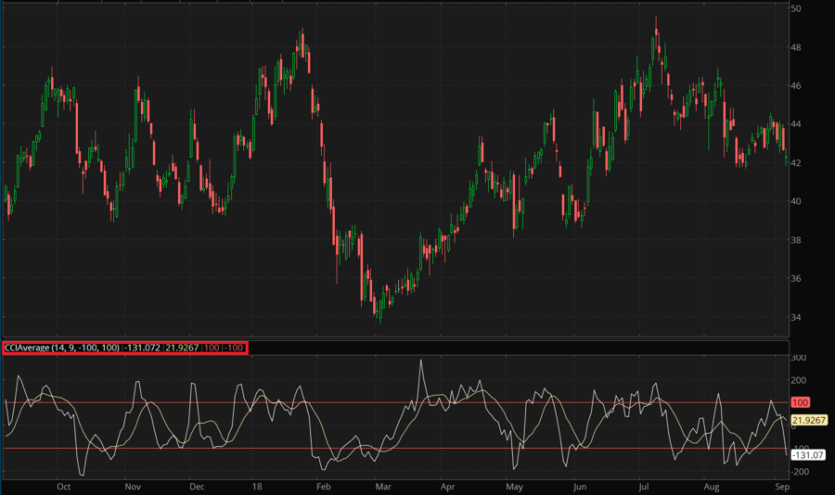
Task: Click the red -100 oversold tag in header
Action: (x=233, y=348)
